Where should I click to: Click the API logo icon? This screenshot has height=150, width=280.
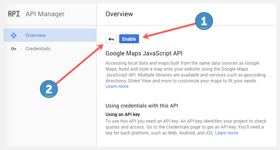(14, 14)
